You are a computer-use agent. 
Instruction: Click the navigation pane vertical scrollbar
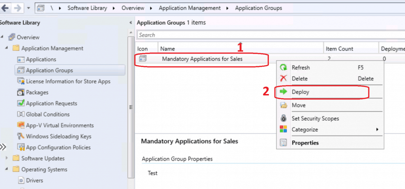pos(131,107)
